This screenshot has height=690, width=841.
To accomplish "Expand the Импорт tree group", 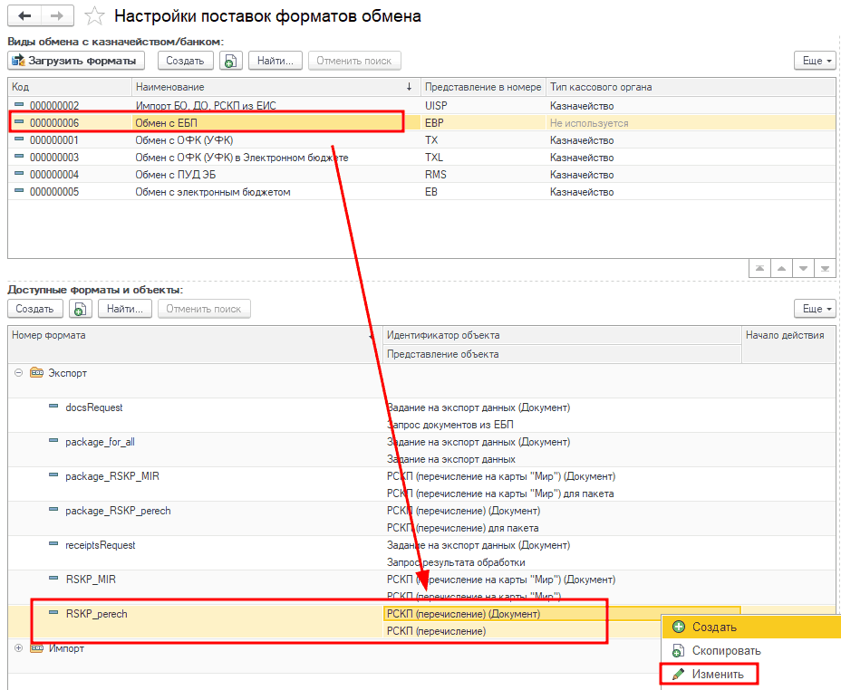I will (19, 648).
